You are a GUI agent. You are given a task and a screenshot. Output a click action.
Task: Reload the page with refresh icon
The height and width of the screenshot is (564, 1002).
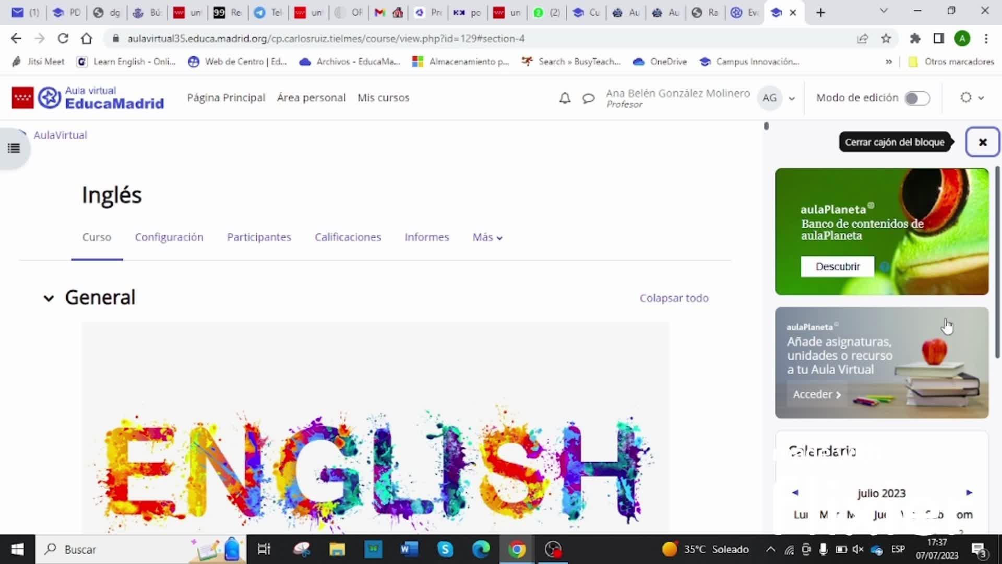[x=63, y=38]
